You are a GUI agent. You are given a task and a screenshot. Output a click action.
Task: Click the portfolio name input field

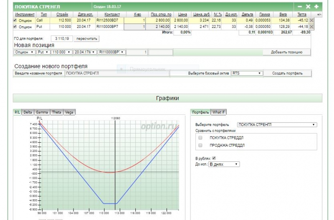coord(117,73)
